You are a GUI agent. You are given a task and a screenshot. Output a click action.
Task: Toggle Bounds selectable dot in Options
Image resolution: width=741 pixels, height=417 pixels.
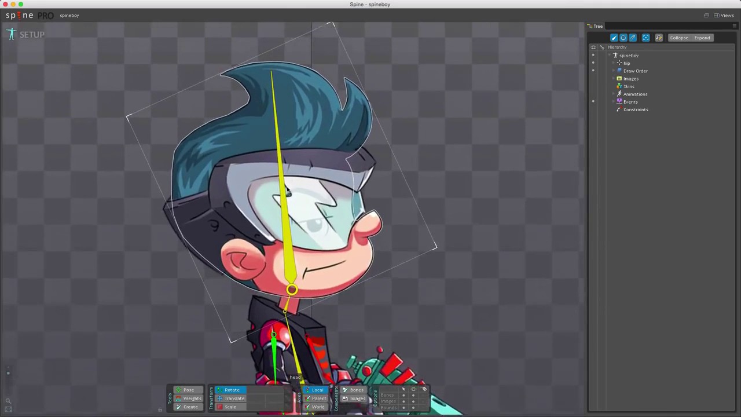[403, 408]
